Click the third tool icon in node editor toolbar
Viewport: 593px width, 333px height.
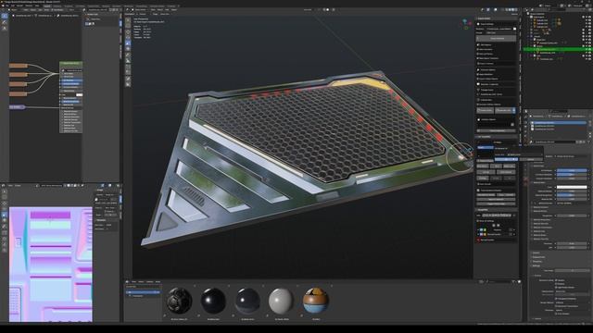[5, 28]
